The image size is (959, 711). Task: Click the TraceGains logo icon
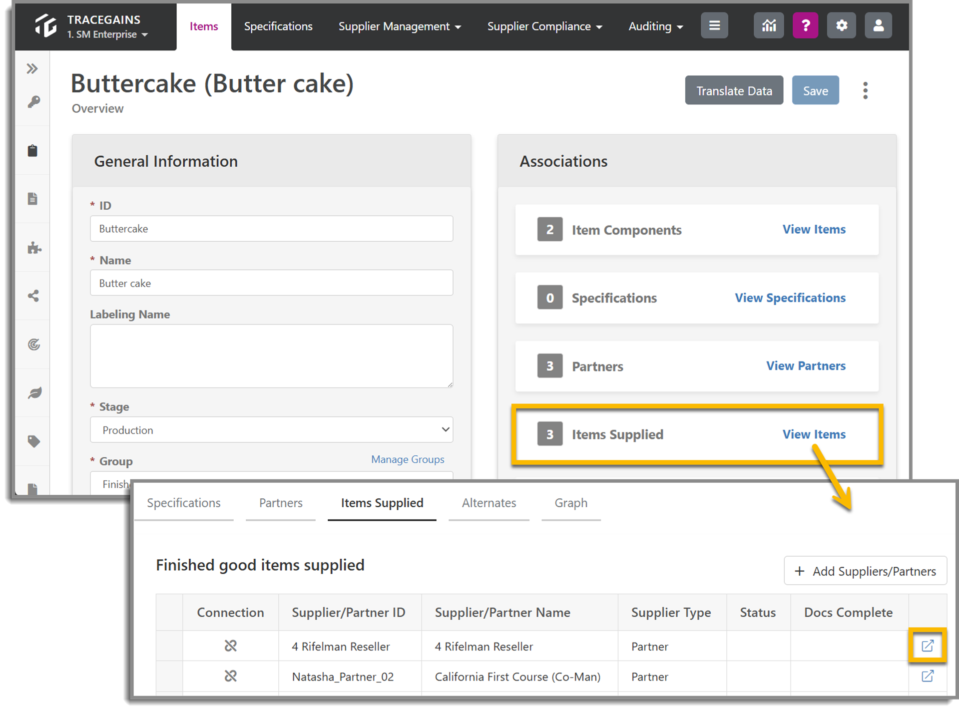45,25
